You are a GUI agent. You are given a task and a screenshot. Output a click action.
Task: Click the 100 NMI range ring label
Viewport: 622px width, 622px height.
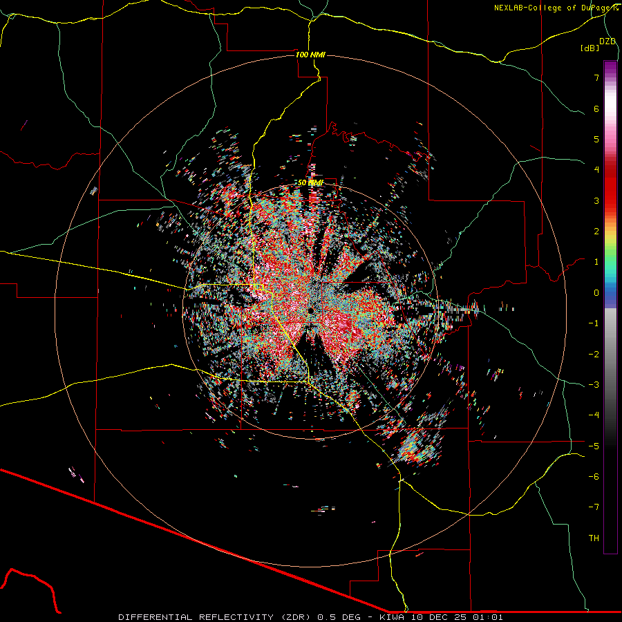310,55
